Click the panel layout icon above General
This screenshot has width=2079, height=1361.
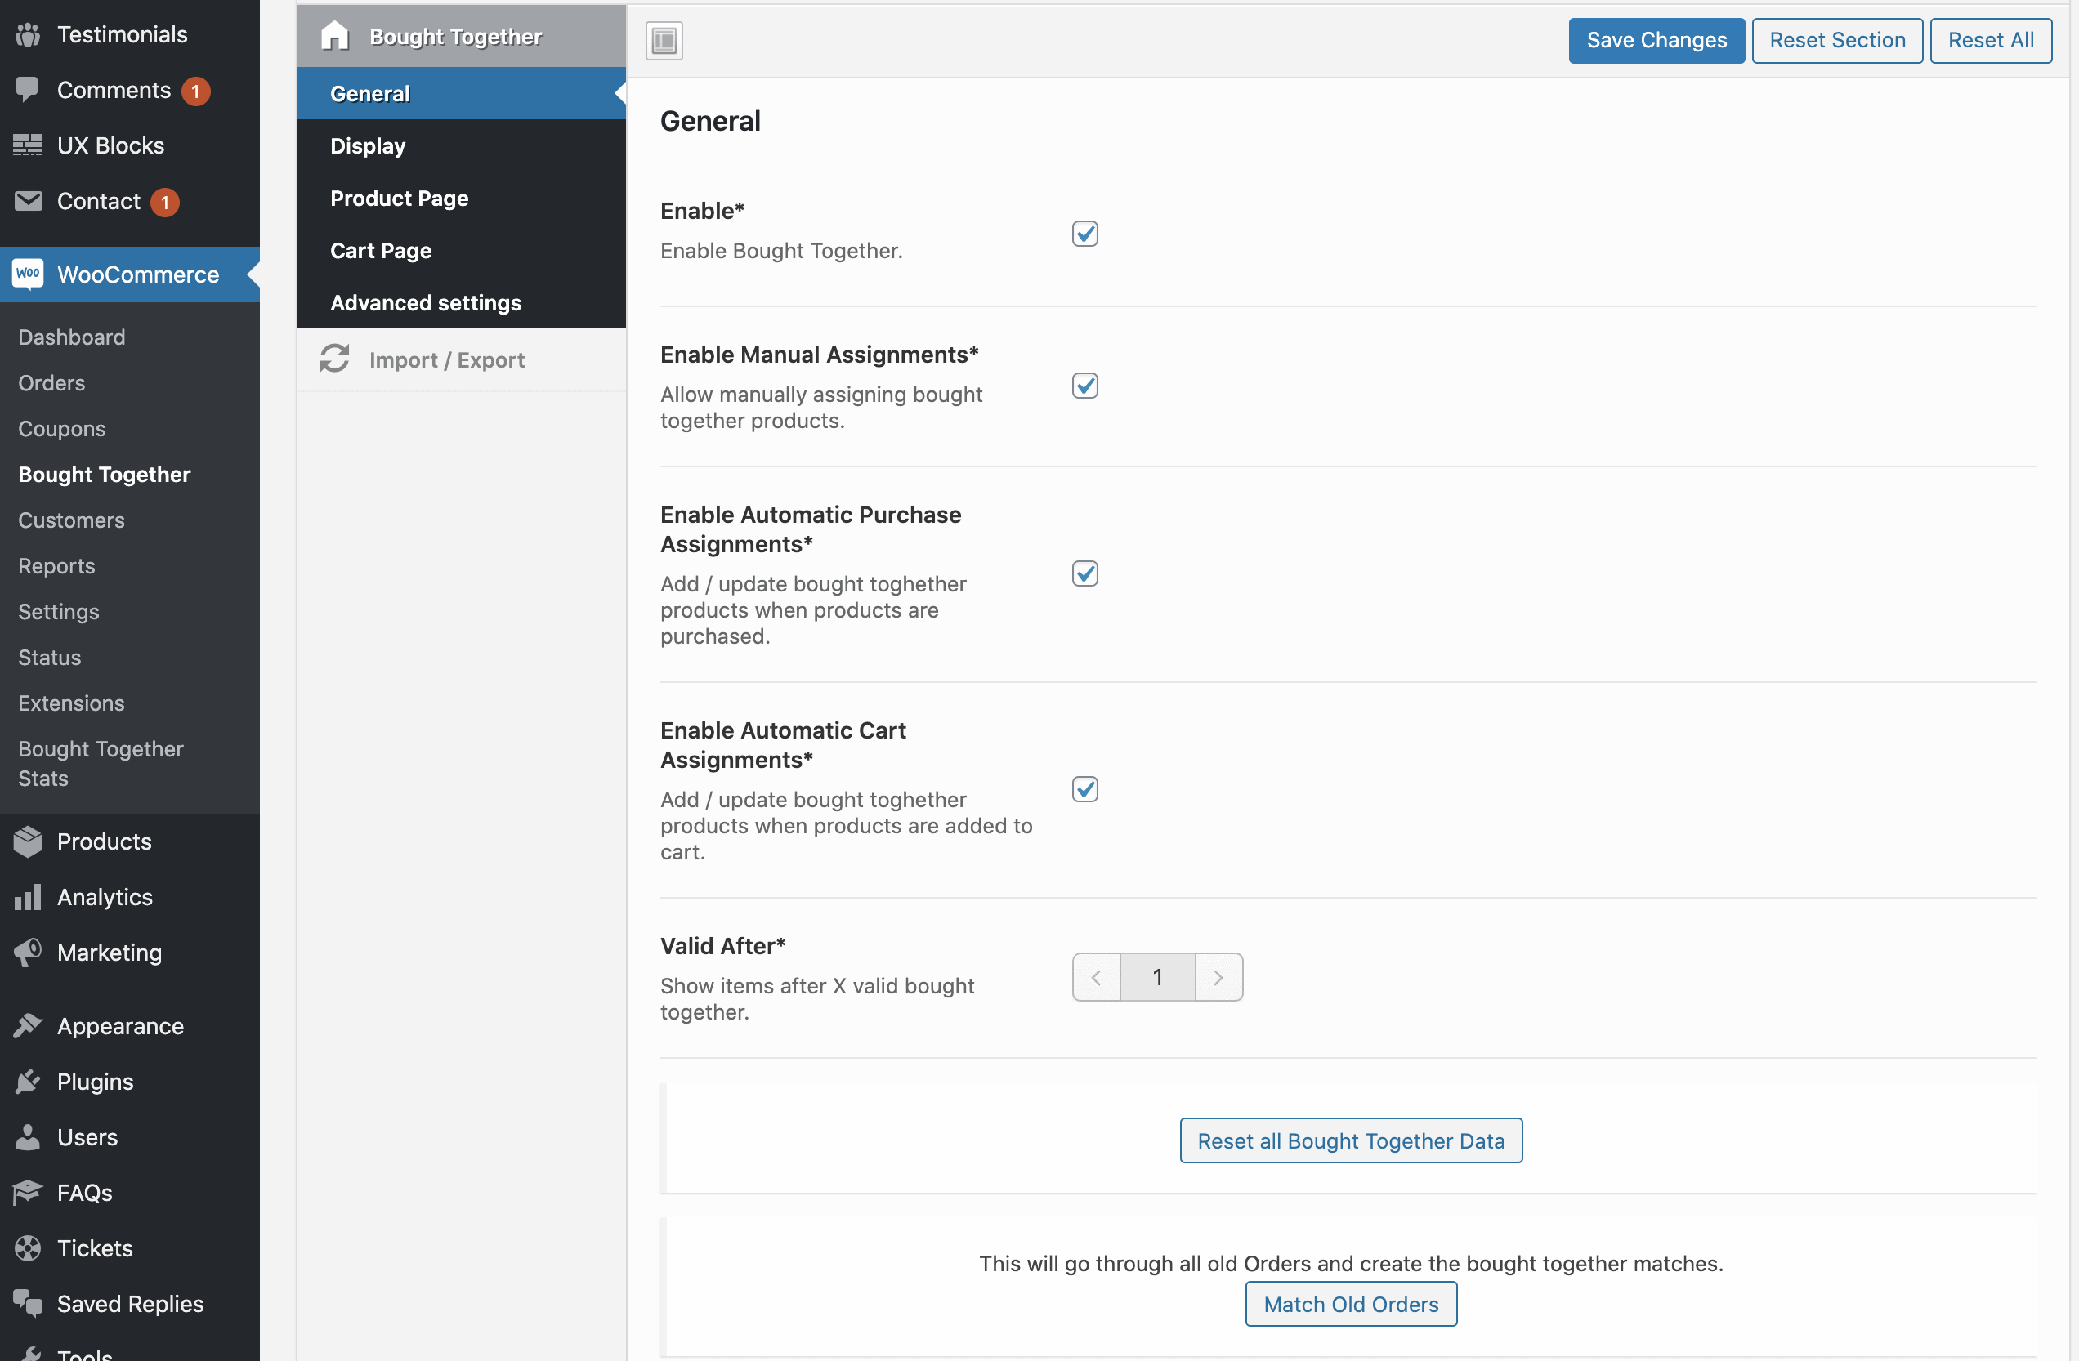coord(662,40)
